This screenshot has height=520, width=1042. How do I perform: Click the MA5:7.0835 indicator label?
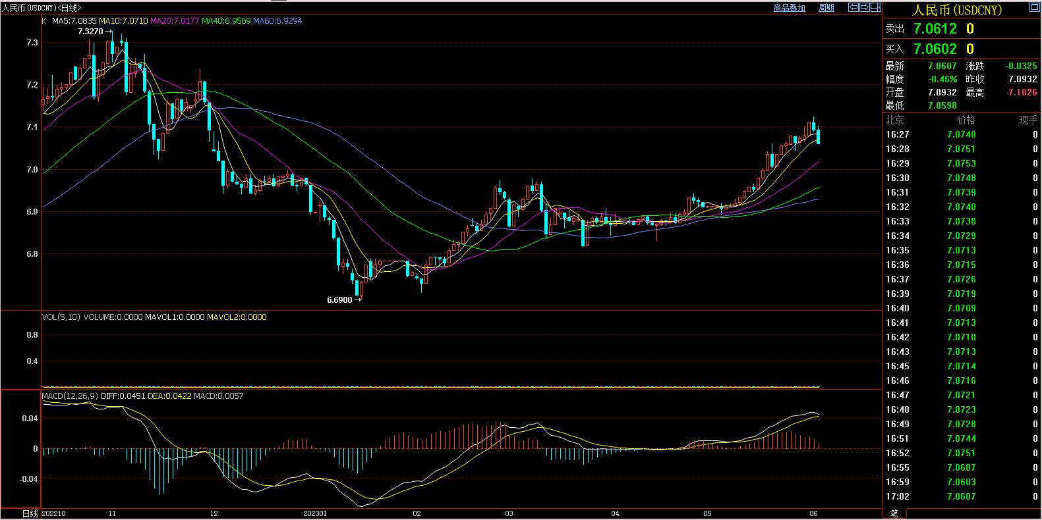[74, 20]
